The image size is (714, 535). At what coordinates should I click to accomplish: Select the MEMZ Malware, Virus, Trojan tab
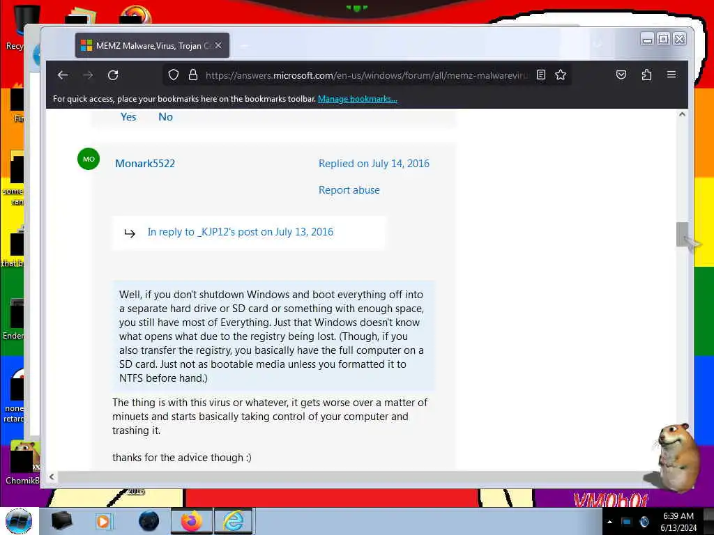tap(152, 45)
